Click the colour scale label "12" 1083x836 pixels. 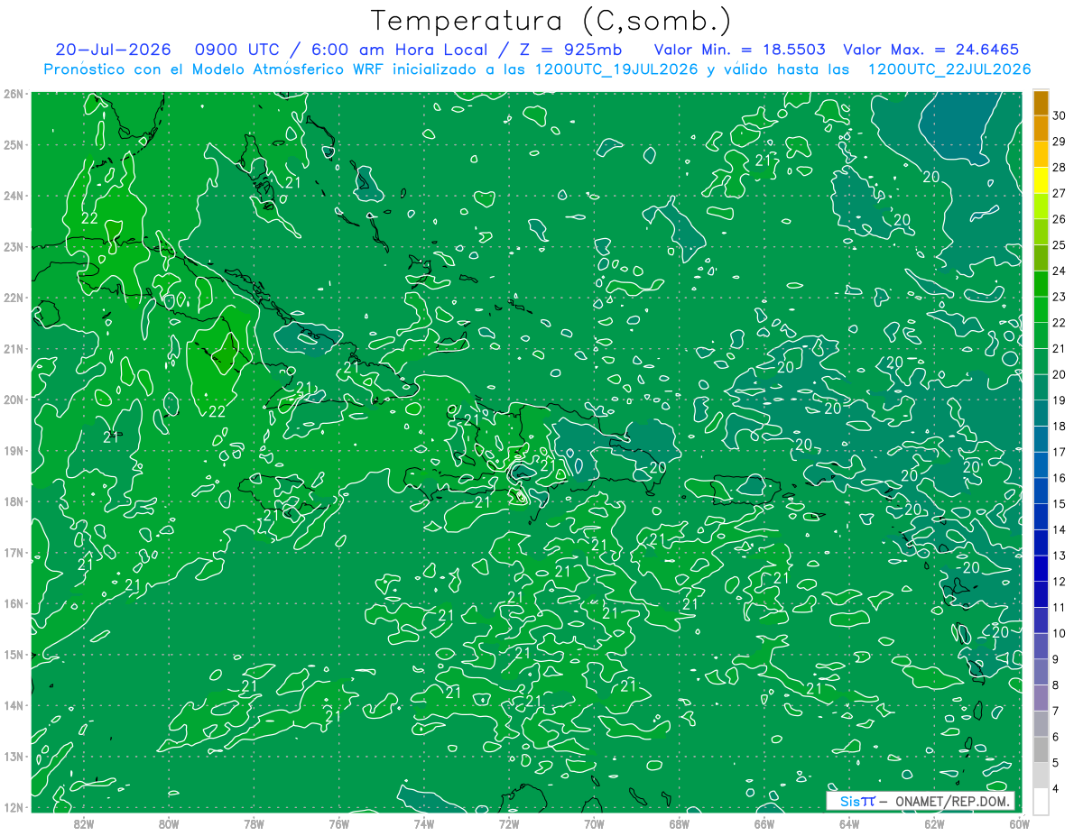coord(1059,582)
